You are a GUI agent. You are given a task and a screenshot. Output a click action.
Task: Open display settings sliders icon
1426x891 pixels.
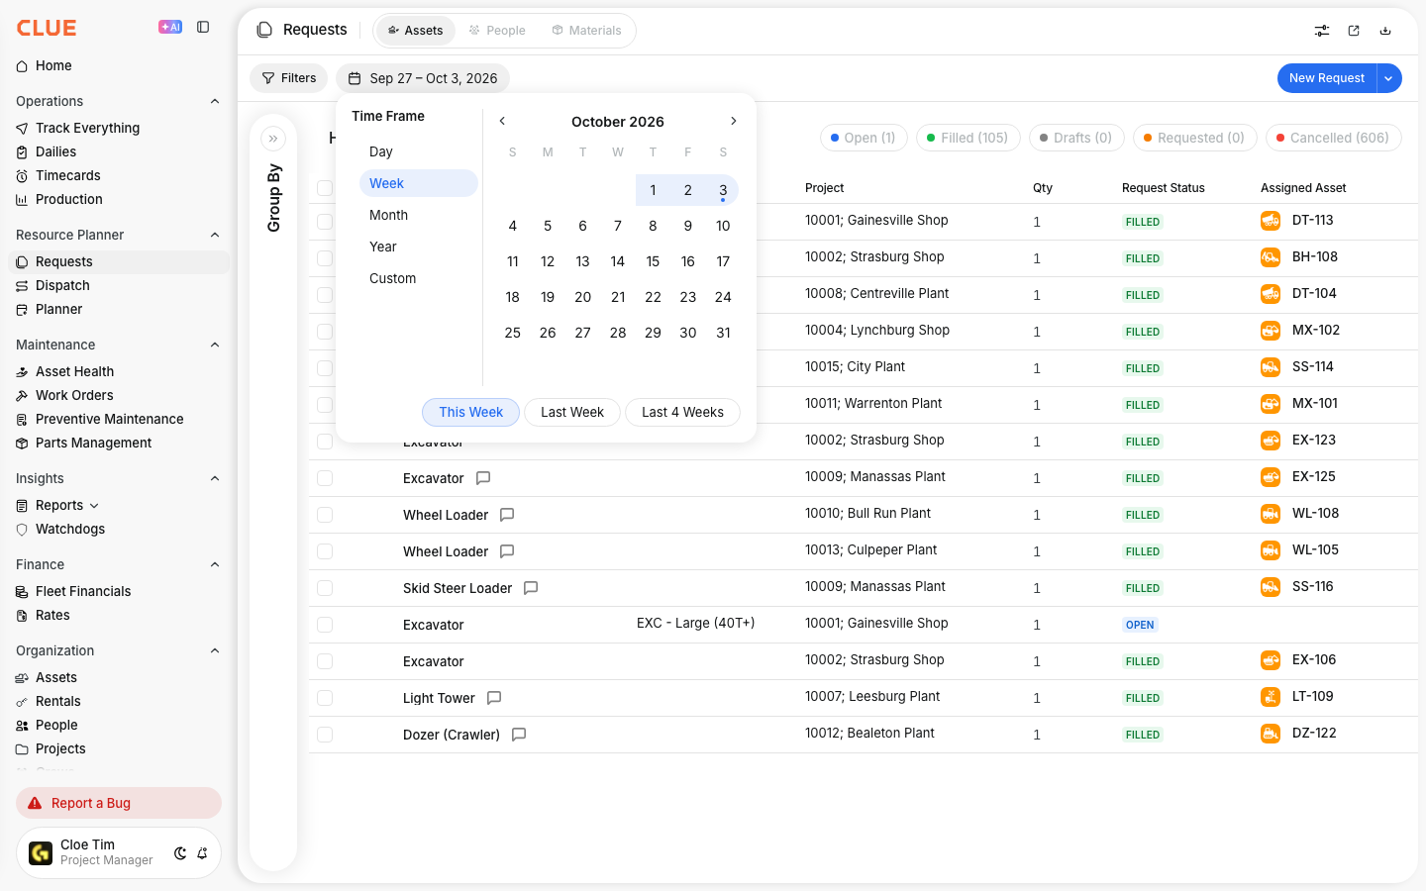pyautogui.click(x=1322, y=31)
